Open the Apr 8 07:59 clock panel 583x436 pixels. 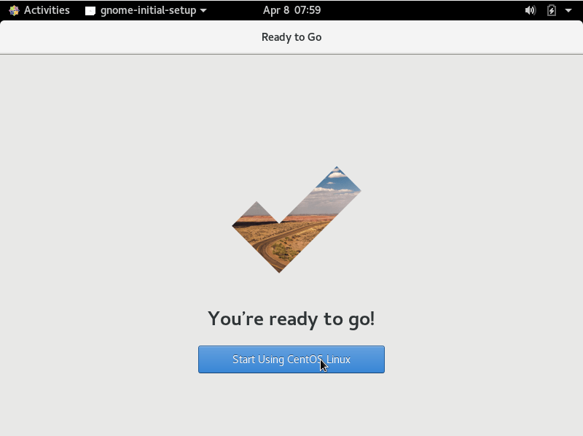[x=292, y=10]
